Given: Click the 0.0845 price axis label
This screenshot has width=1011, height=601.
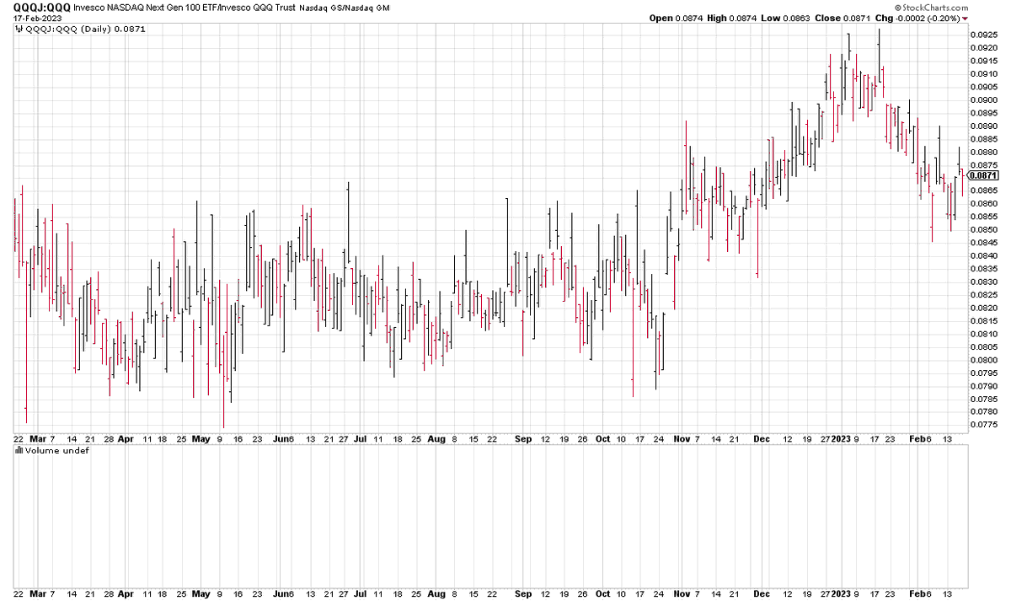Looking at the screenshot, I should tap(984, 243).
